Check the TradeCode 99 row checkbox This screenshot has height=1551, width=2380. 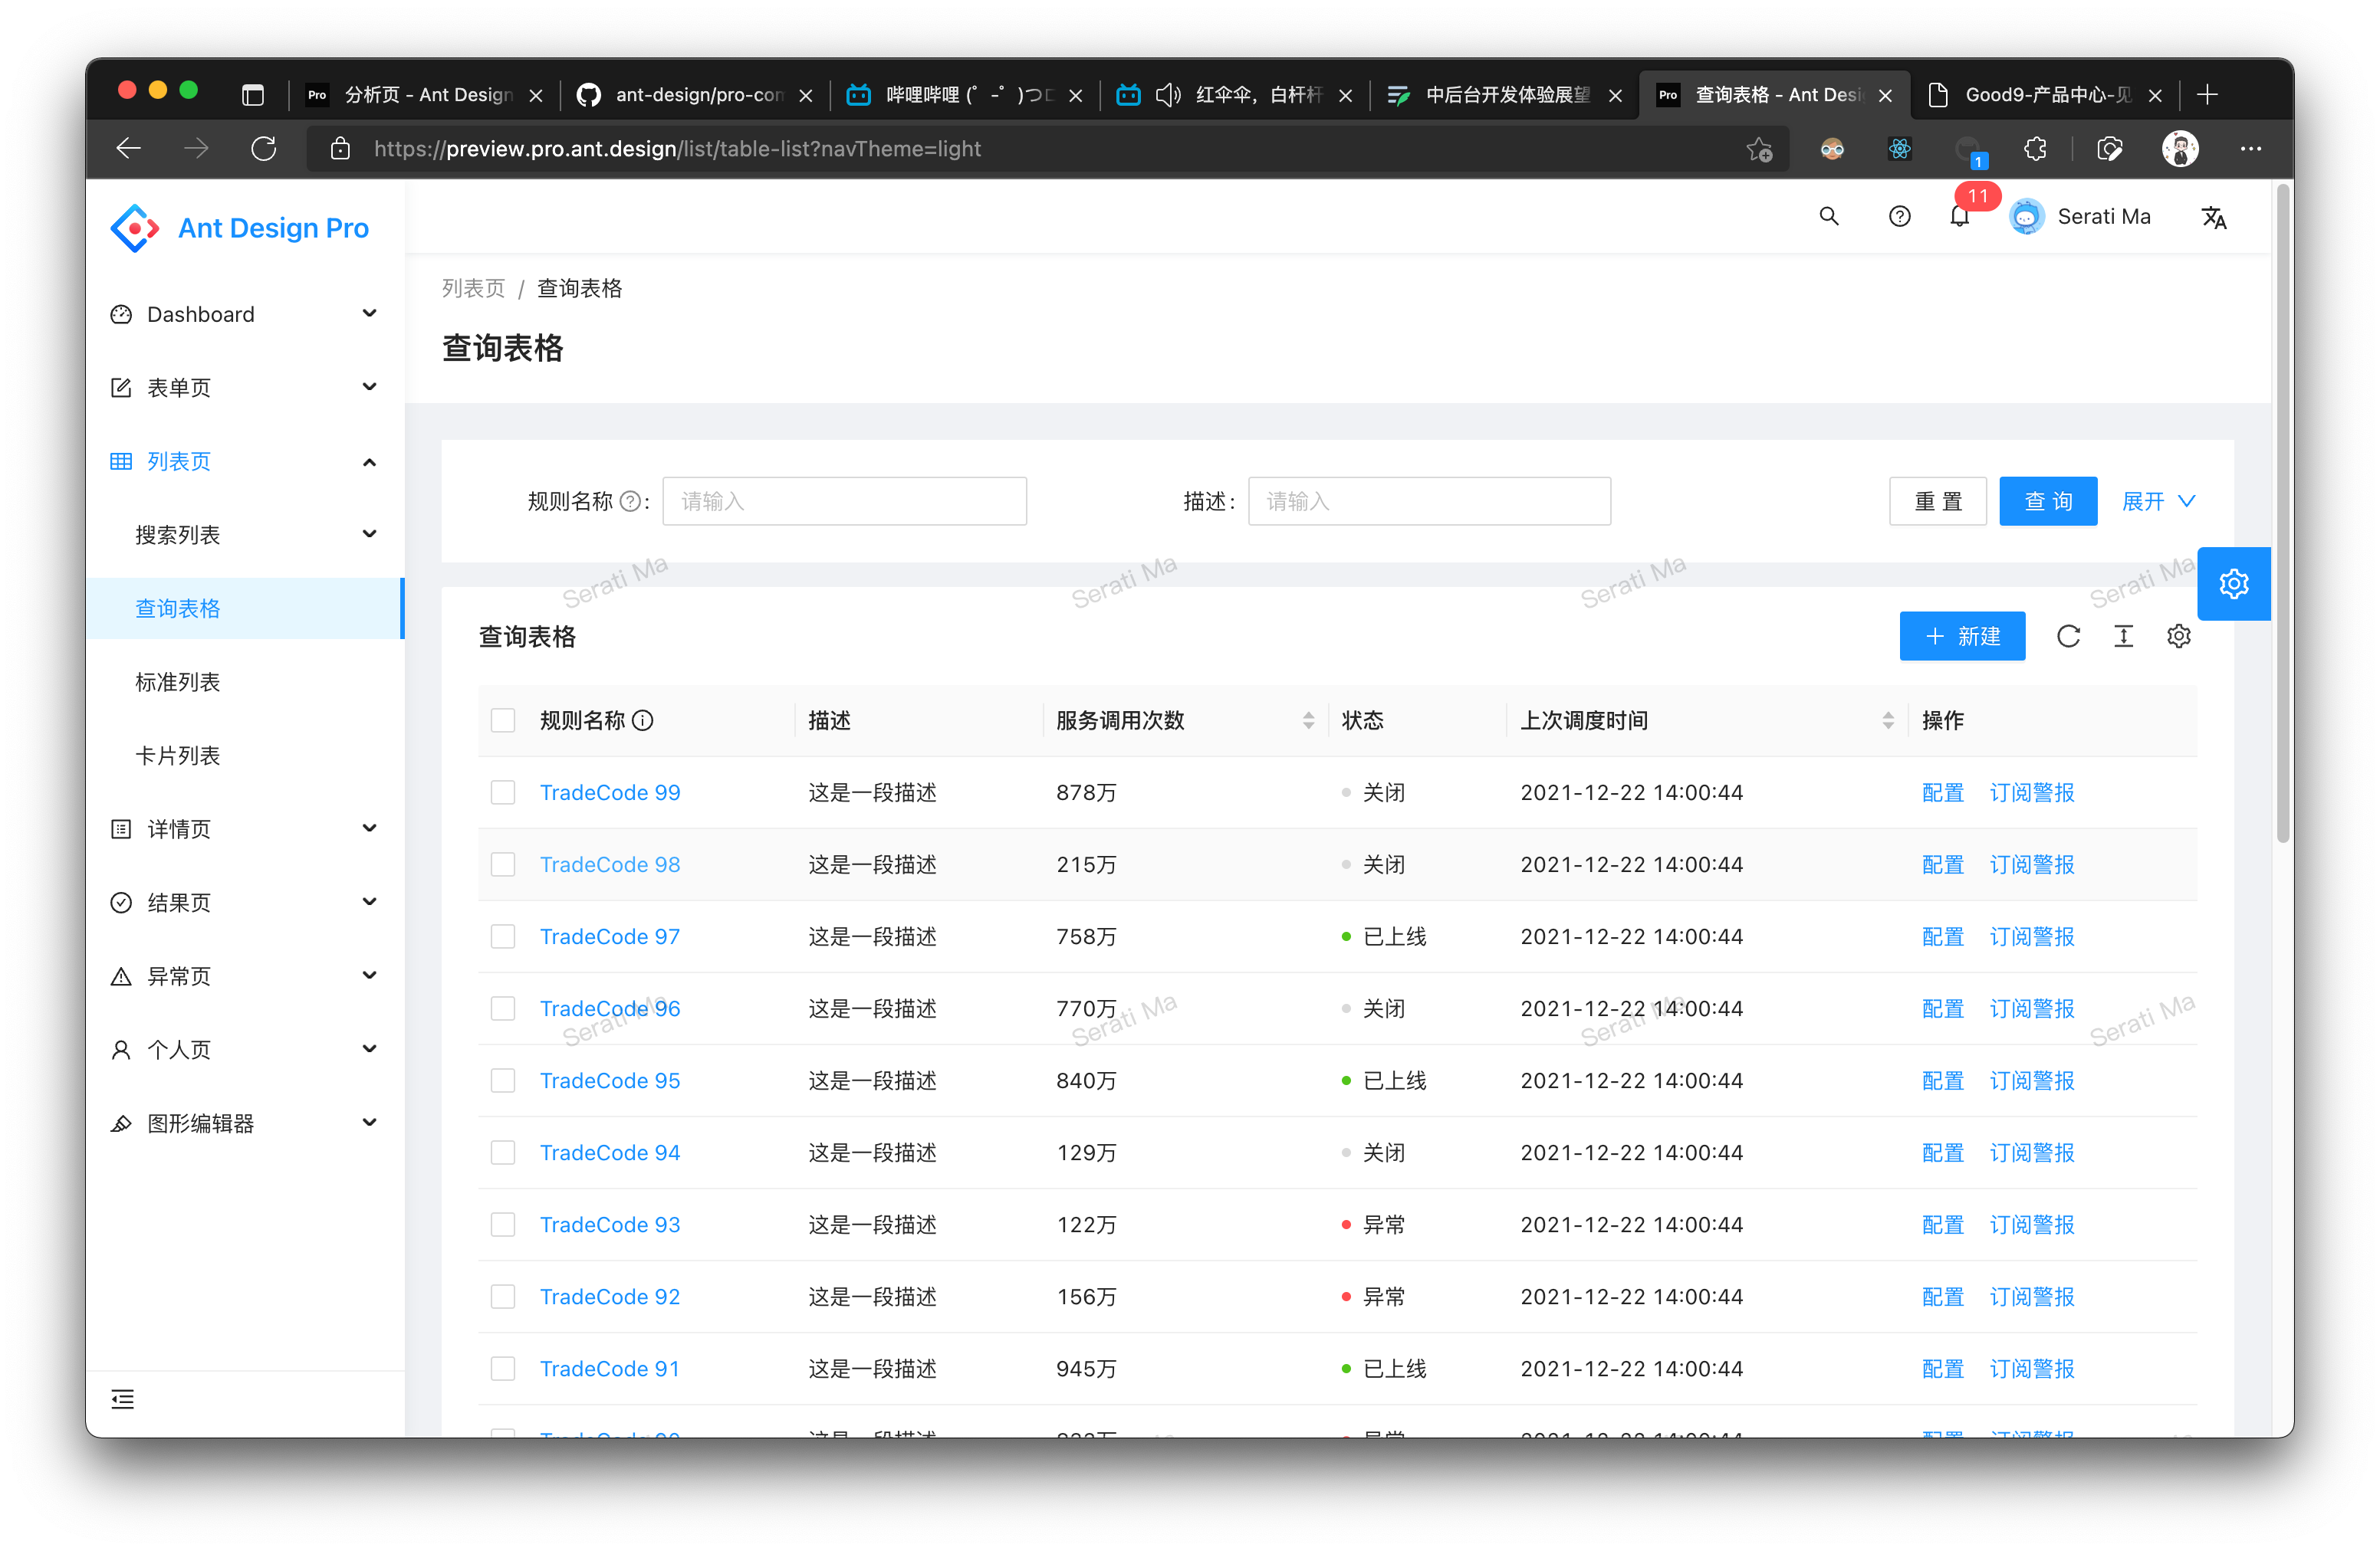pyautogui.click(x=503, y=792)
